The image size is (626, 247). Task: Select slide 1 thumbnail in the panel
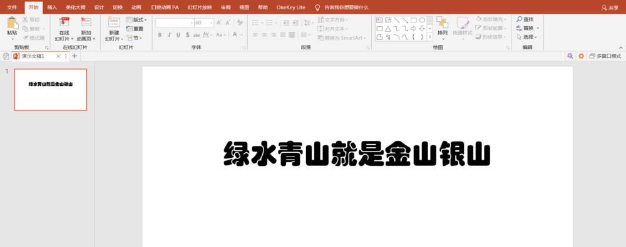50,89
